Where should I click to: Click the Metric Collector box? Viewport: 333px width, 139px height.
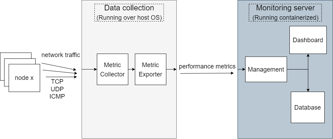[x=112, y=69]
